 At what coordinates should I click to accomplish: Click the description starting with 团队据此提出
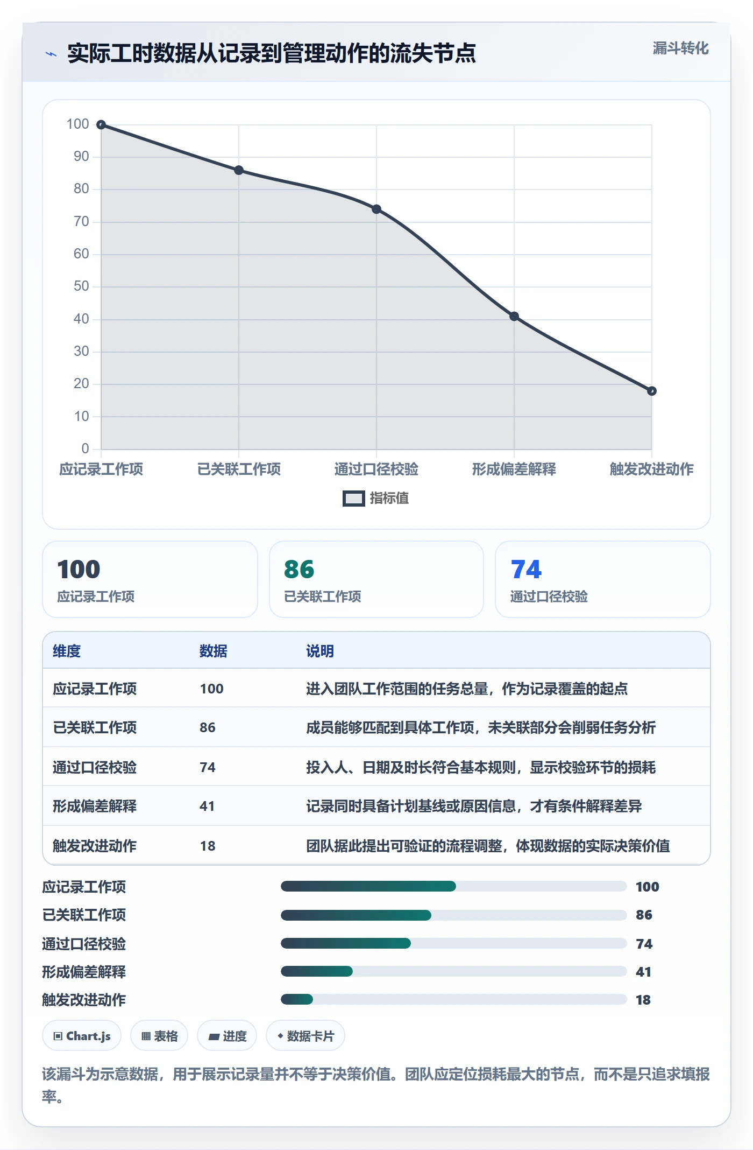[x=488, y=846]
